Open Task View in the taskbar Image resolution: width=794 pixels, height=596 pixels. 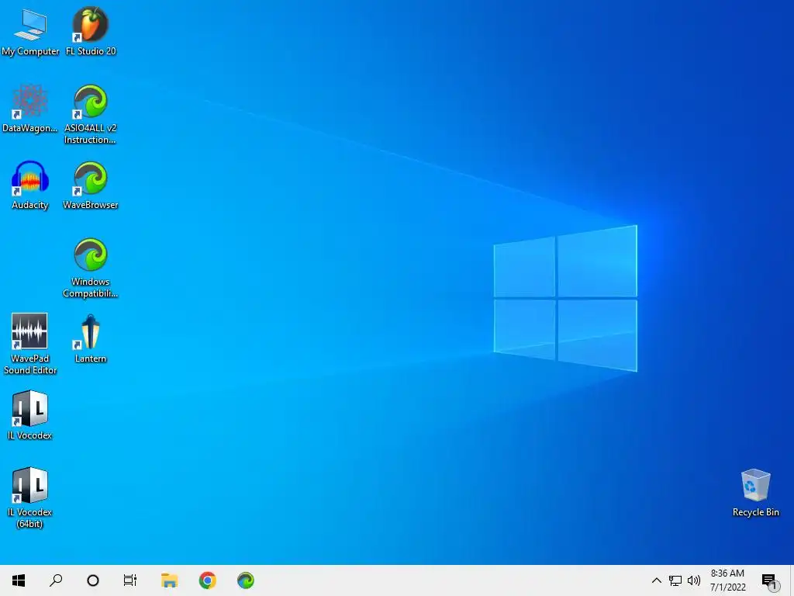[x=130, y=580]
